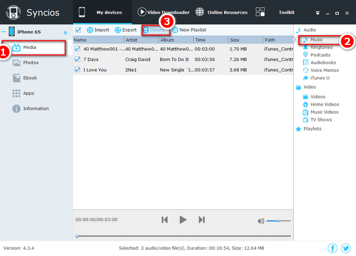
Task: Open the Music Videos icon
Action: pyautogui.click(x=306, y=112)
